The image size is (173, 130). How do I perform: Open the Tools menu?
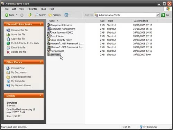(43, 9)
